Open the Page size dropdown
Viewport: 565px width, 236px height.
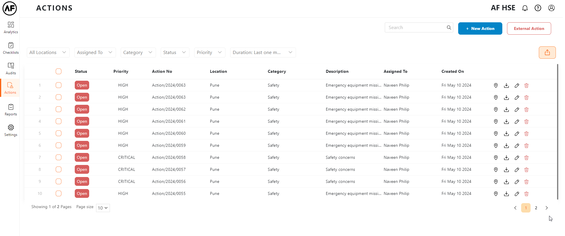coord(103,208)
